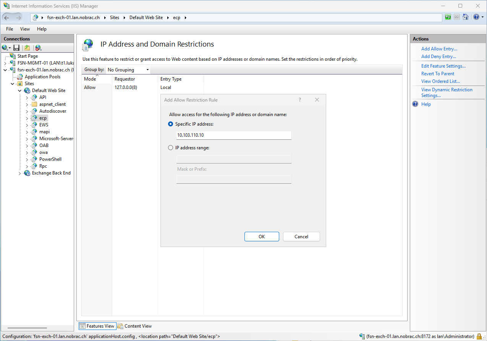Image resolution: width=487 pixels, height=341 pixels.
Task: Select the 127.0.0.0(8) requestor entry
Action: (126, 87)
